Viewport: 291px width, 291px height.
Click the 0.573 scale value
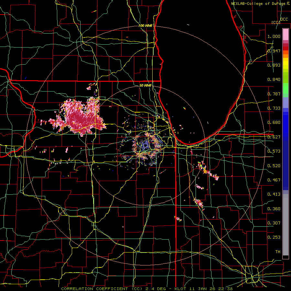274,151
